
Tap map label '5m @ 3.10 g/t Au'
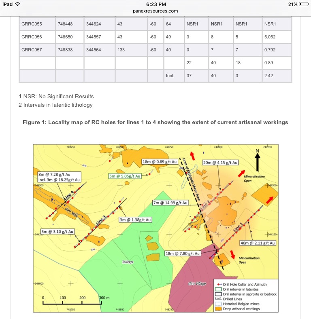[x=57, y=232]
